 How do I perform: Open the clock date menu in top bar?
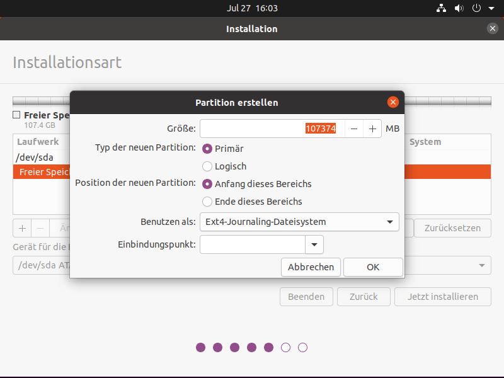(252, 9)
